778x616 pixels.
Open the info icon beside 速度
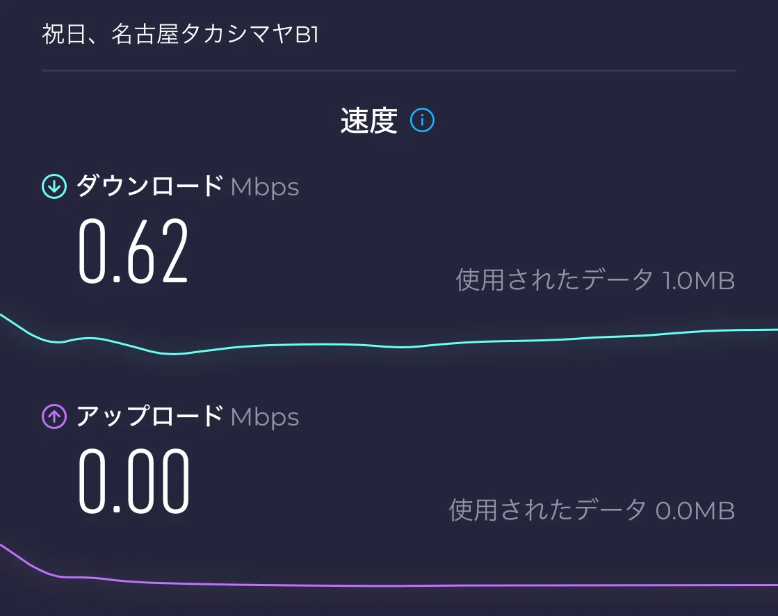click(422, 120)
